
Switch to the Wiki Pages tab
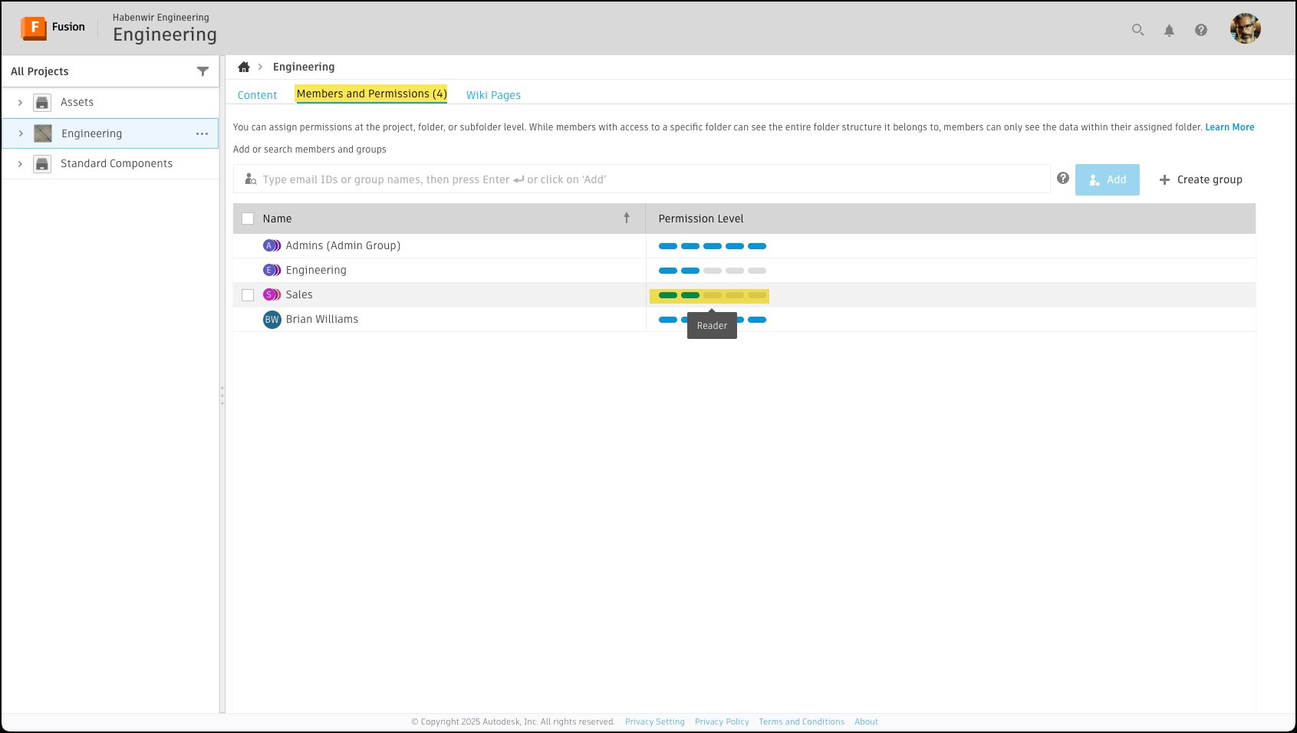[493, 94]
